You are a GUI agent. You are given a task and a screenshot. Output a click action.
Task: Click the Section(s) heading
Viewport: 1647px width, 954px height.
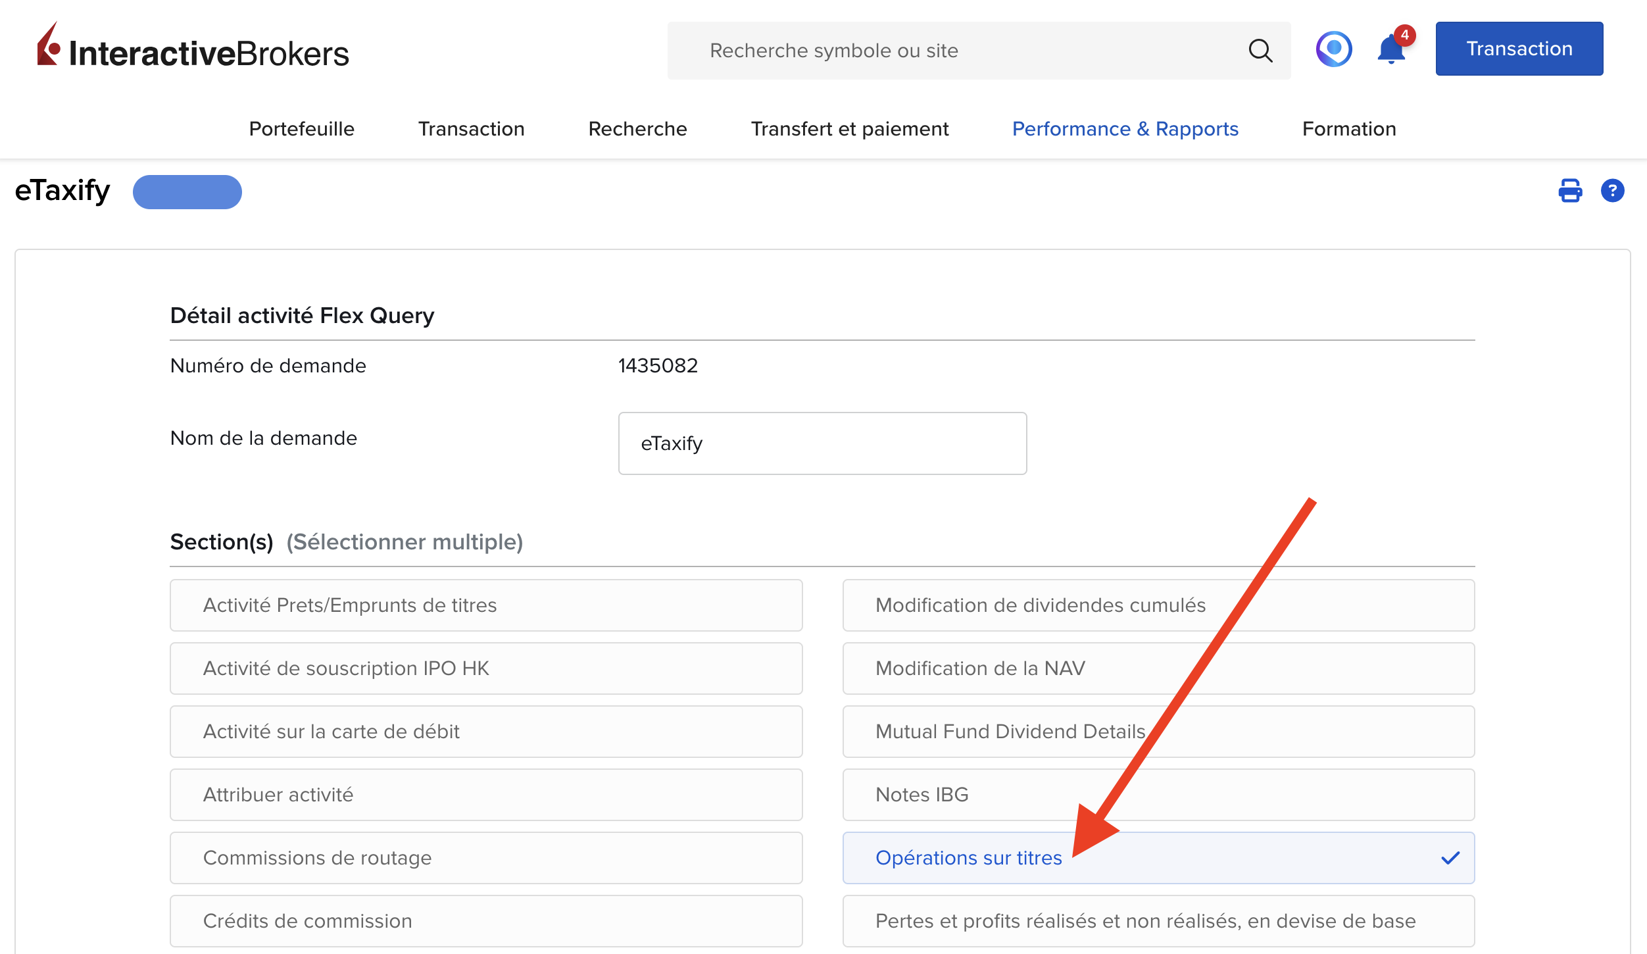[x=222, y=542]
